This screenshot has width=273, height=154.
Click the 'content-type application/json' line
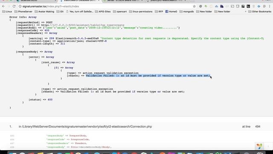pyautogui.click(x=67, y=41)
